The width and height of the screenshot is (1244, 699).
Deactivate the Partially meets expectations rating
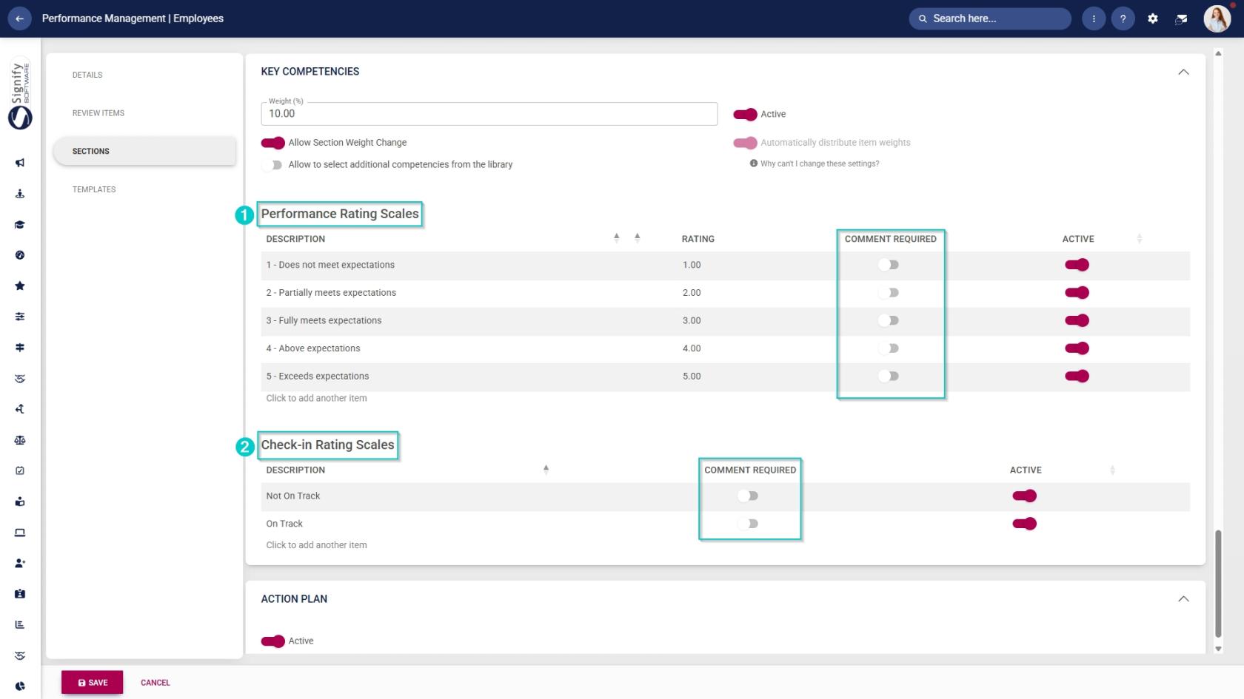[x=1077, y=293]
